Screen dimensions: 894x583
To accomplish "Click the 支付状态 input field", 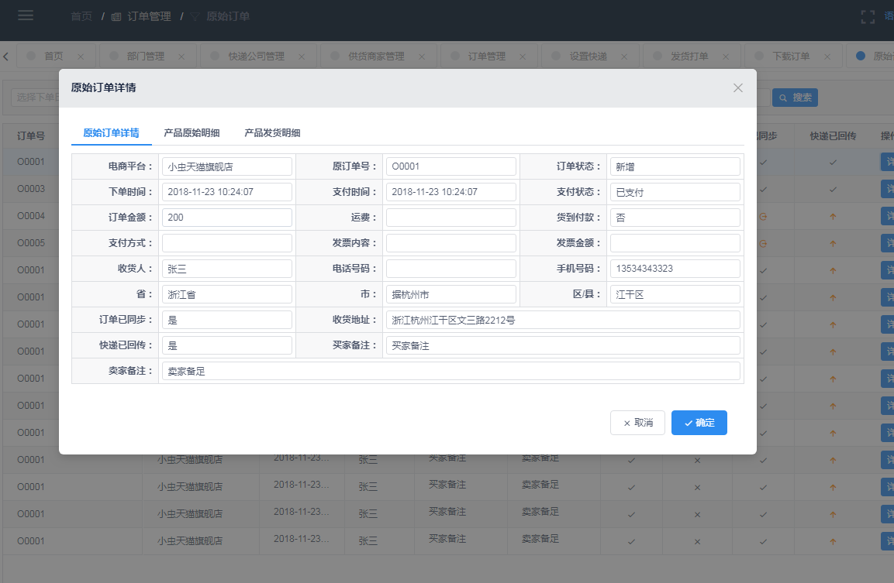I will (675, 192).
